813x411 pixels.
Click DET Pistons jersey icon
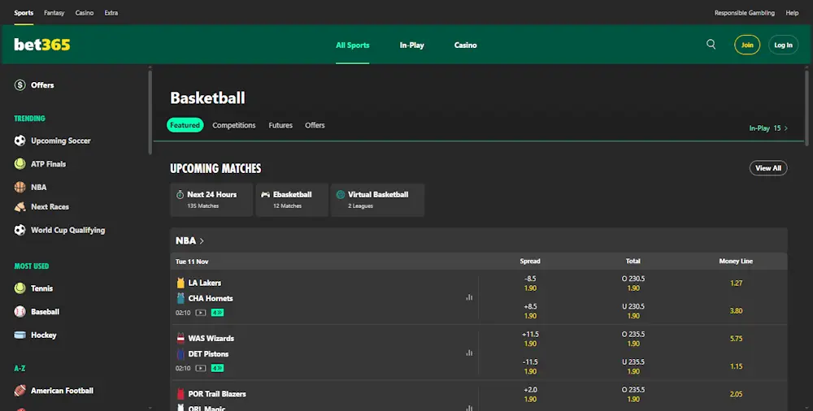(x=180, y=354)
